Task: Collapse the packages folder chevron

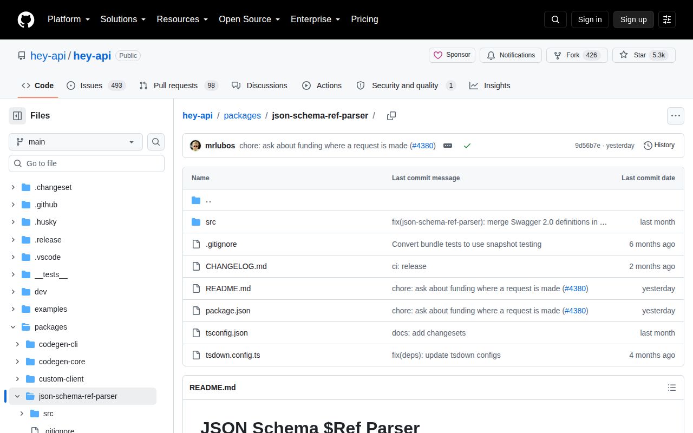Action: (13, 327)
